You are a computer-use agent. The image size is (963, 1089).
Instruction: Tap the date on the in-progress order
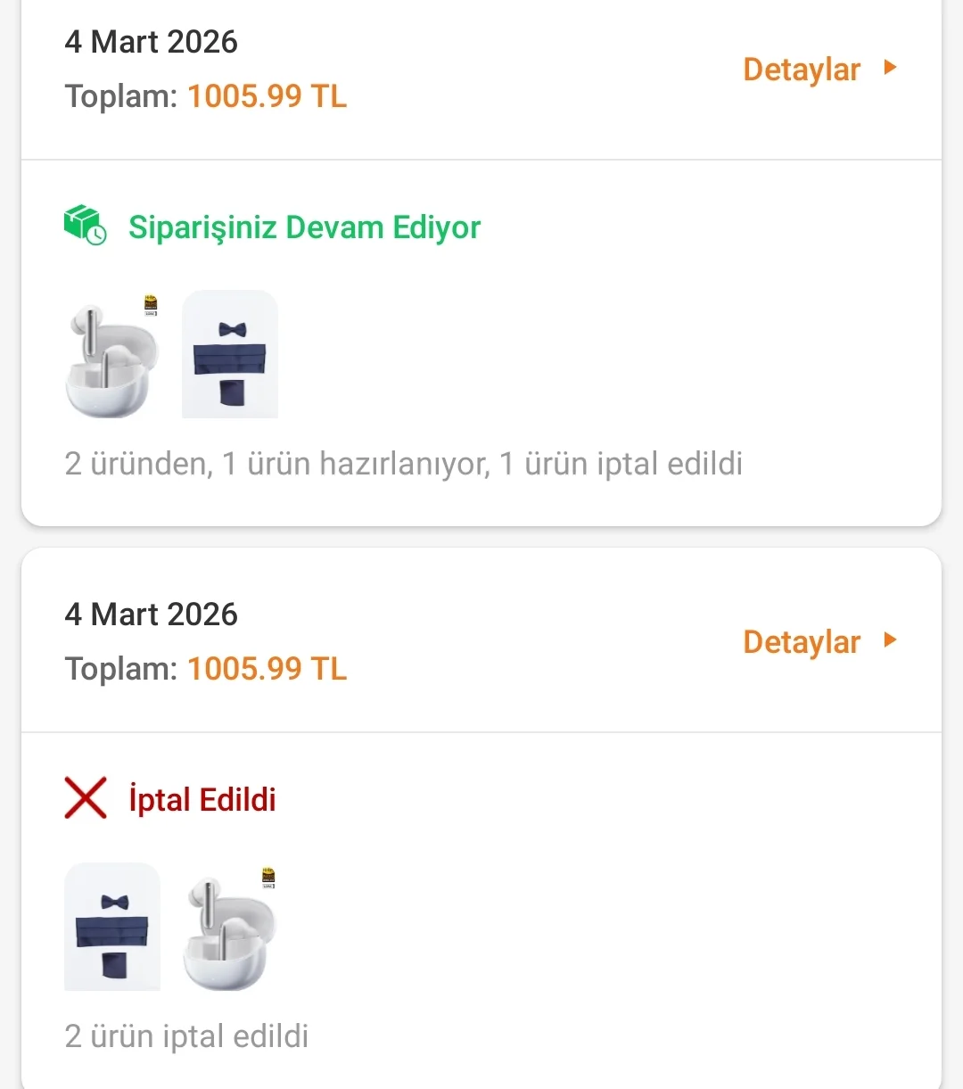tap(151, 42)
